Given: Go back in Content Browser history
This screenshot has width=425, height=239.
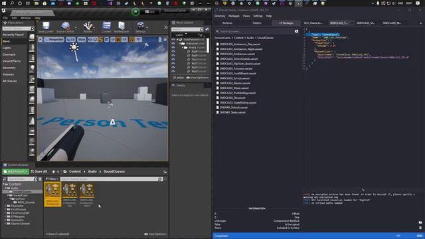Looking at the screenshot, I should click(54, 172).
